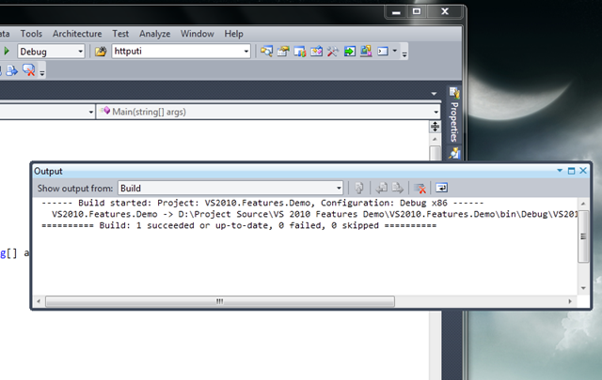Open the Analyze menu

154,34
